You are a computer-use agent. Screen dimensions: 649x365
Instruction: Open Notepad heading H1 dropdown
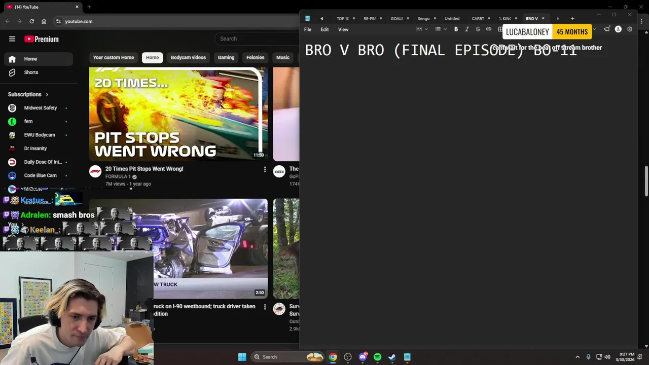pos(422,29)
